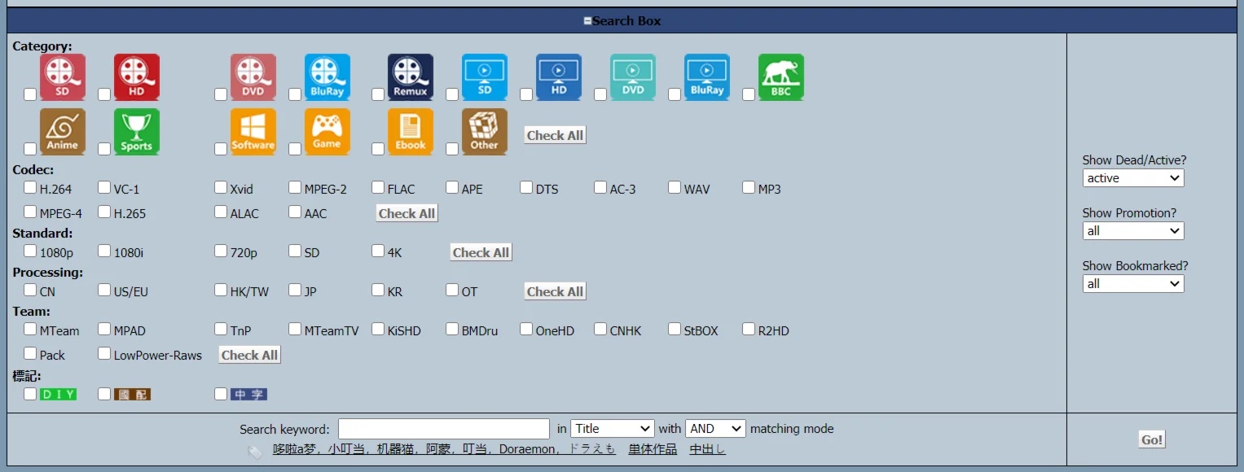Open the Show Bookmarked dropdown

(x=1133, y=284)
